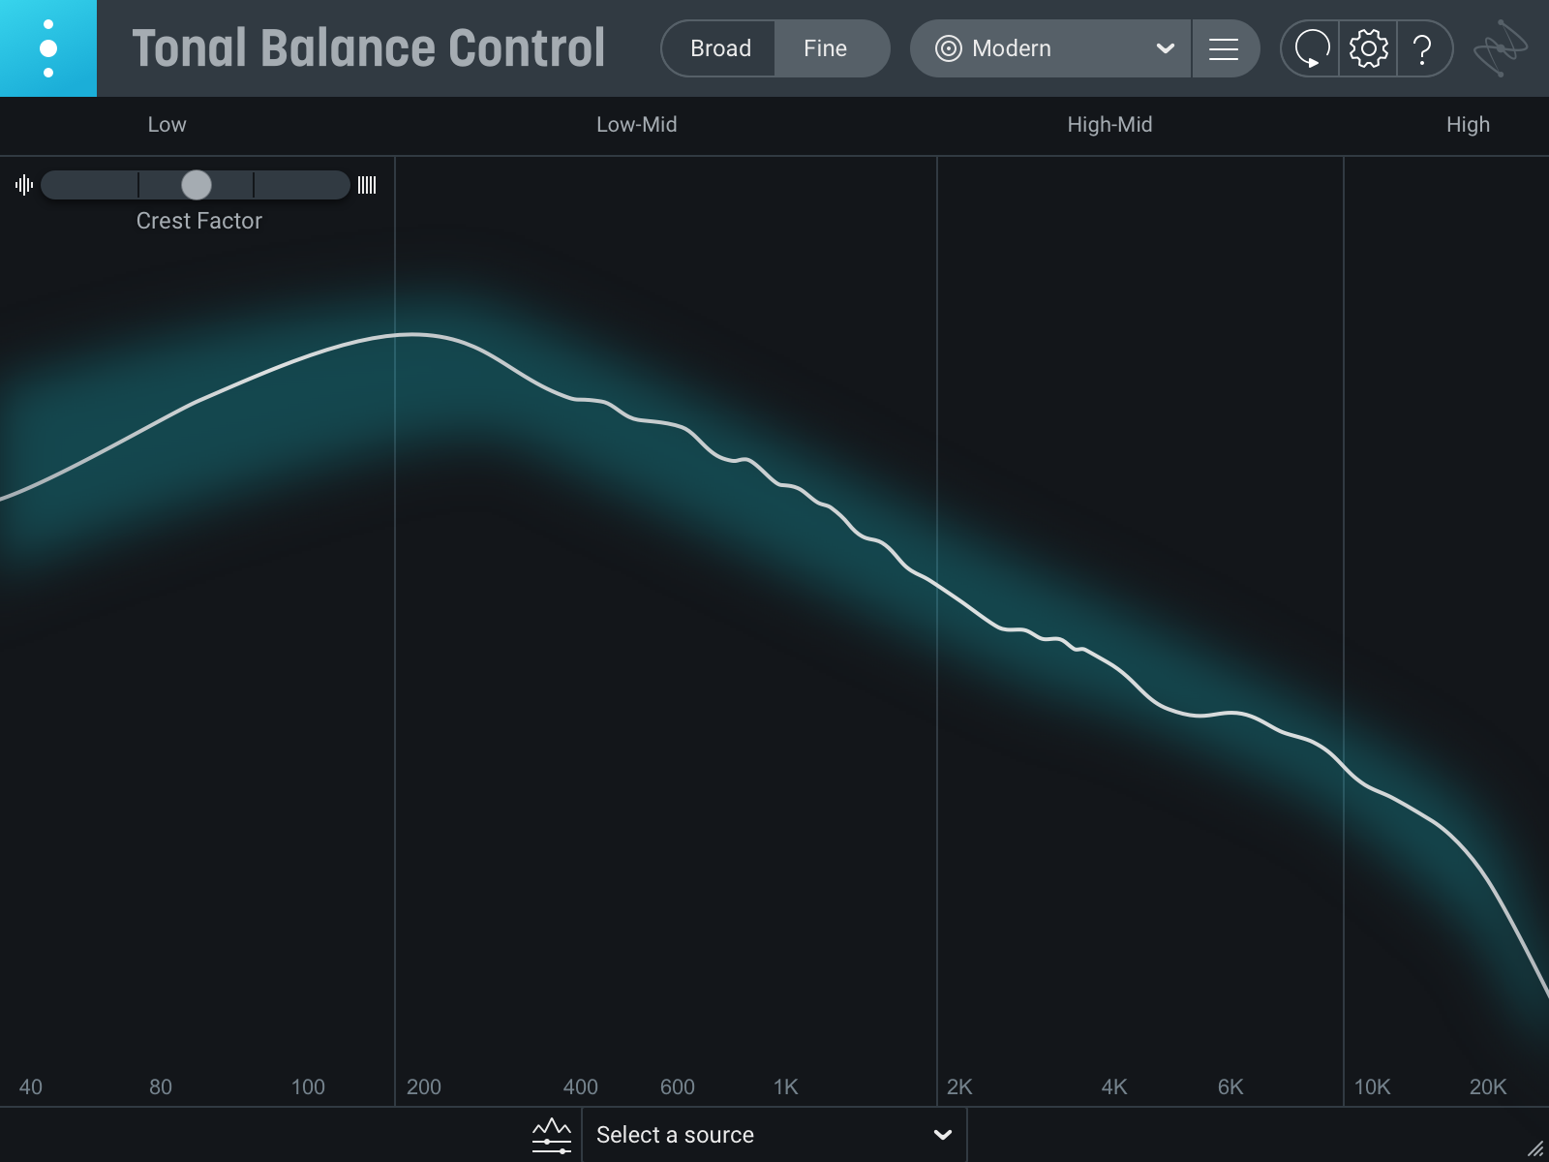
Task: Click the Low band label
Action: pos(167,125)
